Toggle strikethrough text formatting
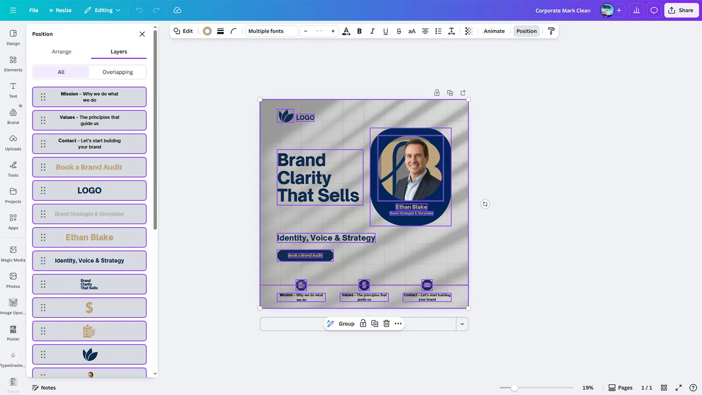 [399, 31]
